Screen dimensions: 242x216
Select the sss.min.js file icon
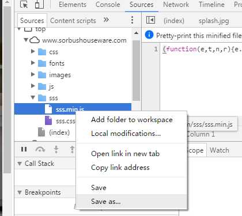click(x=48, y=109)
